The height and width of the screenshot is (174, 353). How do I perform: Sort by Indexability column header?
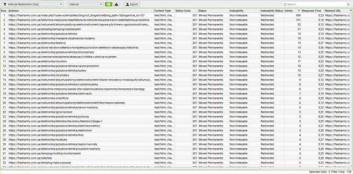click(244, 11)
